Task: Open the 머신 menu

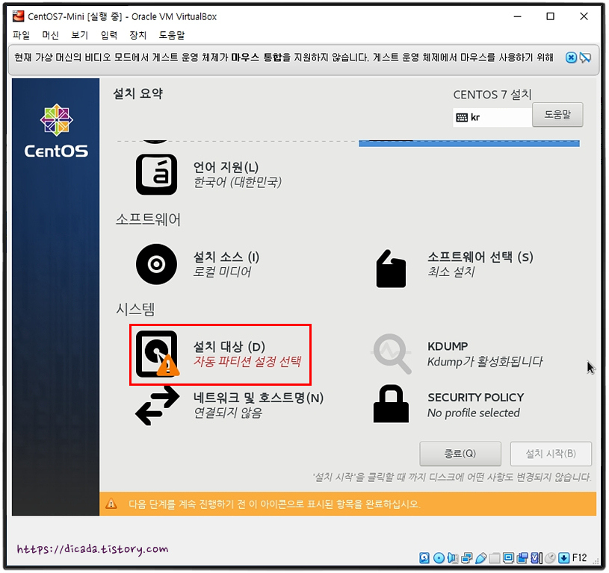Action: 51,35
